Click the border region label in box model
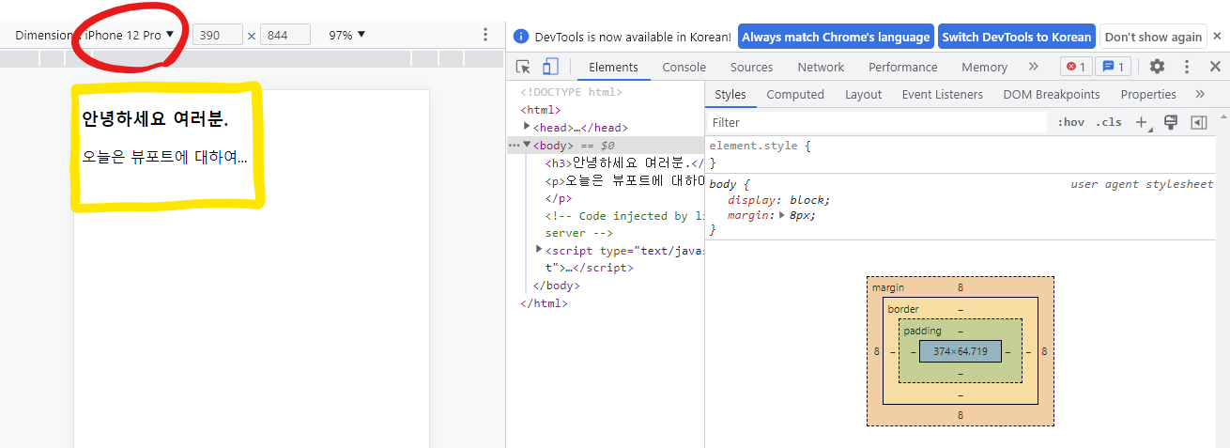1230x448 pixels. (903, 309)
